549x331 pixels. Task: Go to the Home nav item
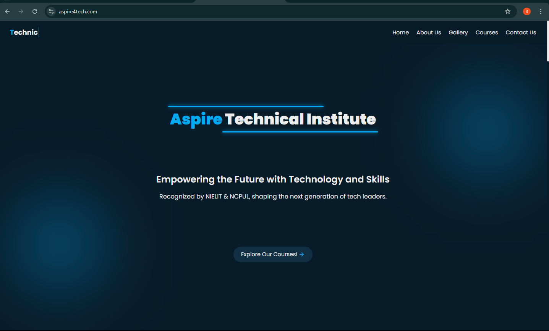pos(400,32)
